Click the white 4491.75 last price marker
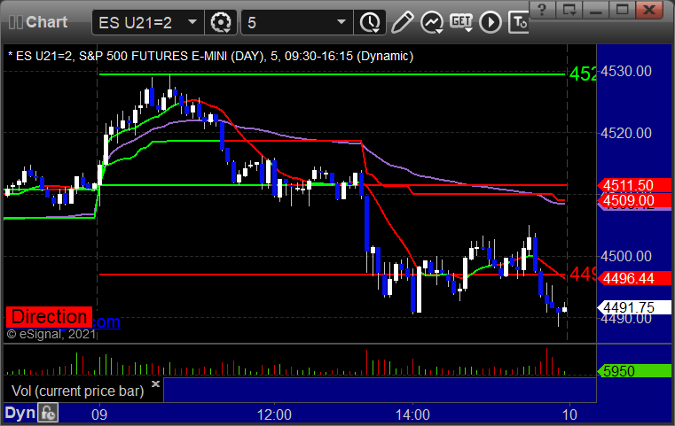The width and height of the screenshot is (675, 426). coord(634,307)
